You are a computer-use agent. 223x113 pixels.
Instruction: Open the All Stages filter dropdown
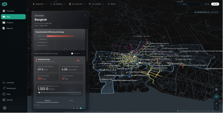point(96,4)
